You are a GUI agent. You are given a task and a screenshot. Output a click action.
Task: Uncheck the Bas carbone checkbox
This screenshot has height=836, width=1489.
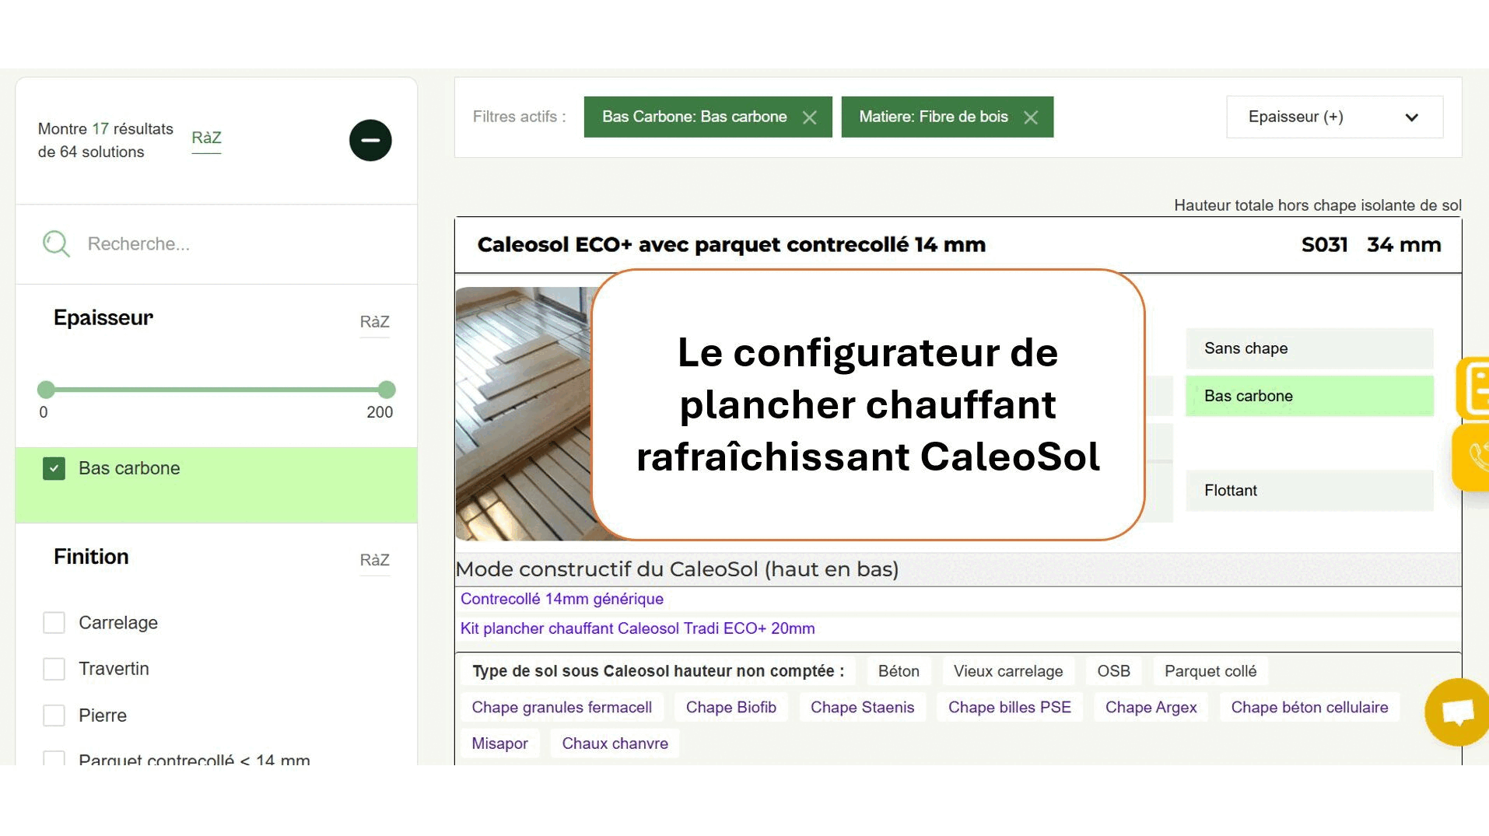tap(54, 468)
